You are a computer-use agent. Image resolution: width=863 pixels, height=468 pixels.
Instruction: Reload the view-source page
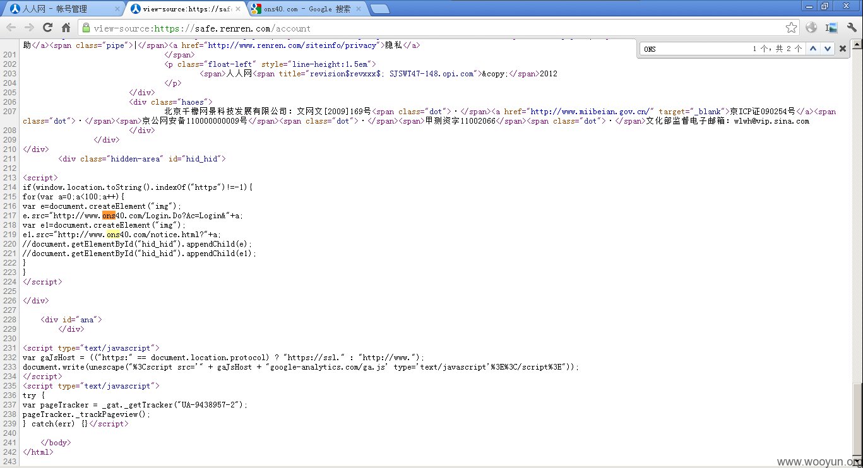tap(47, 28)
